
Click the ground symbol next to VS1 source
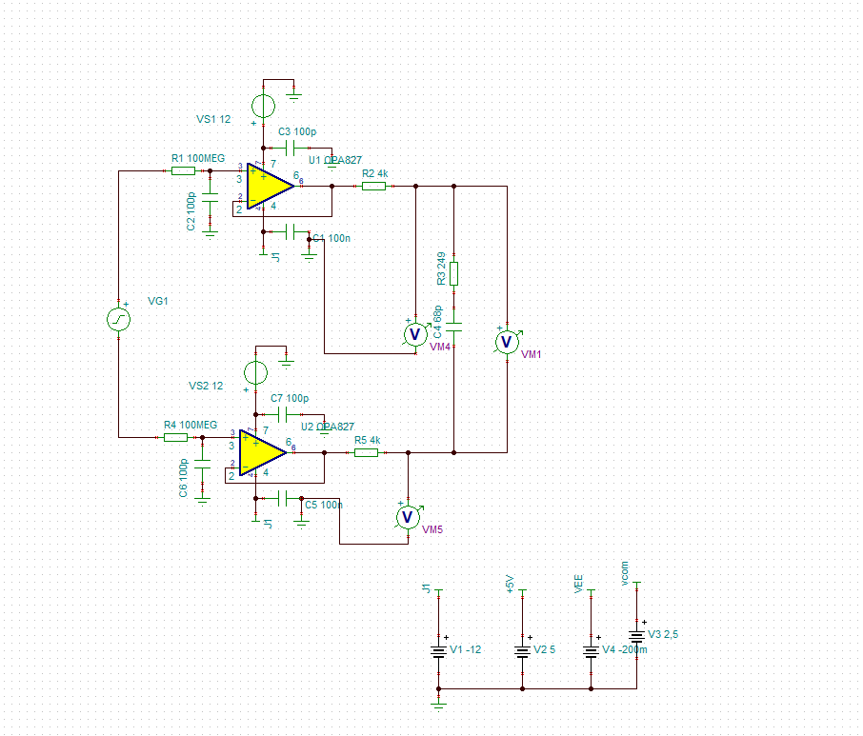tap(294, 97)
